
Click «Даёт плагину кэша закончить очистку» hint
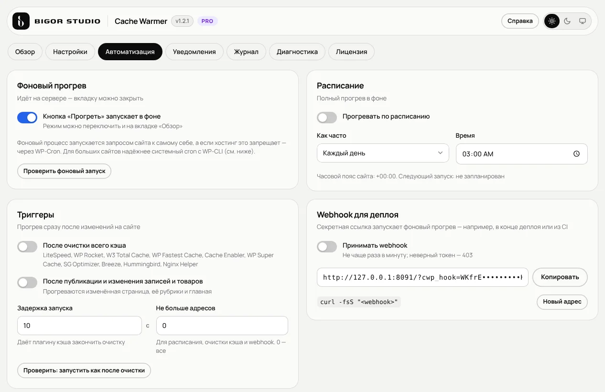tap(71, 342)
